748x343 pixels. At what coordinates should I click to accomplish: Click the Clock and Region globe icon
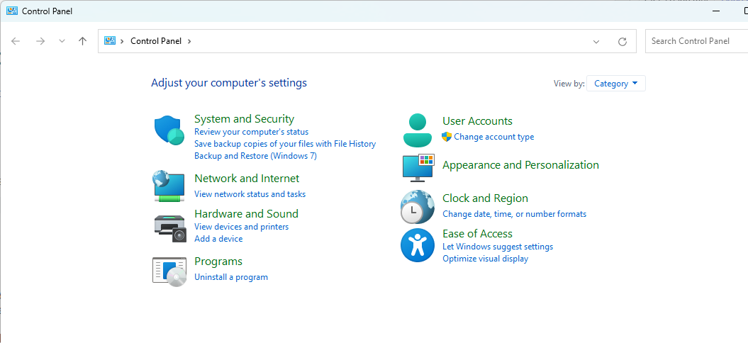point(418,207)
